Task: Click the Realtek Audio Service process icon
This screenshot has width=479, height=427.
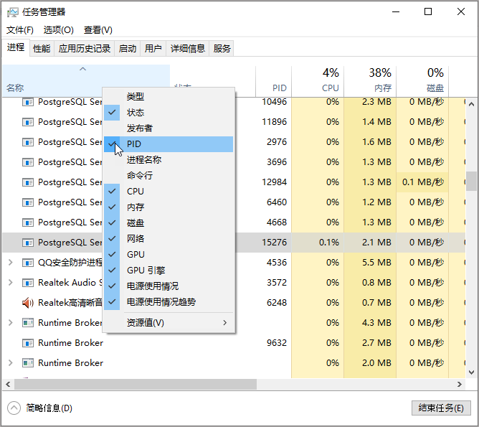Action: pyautogui.click(x=28, y=283)
